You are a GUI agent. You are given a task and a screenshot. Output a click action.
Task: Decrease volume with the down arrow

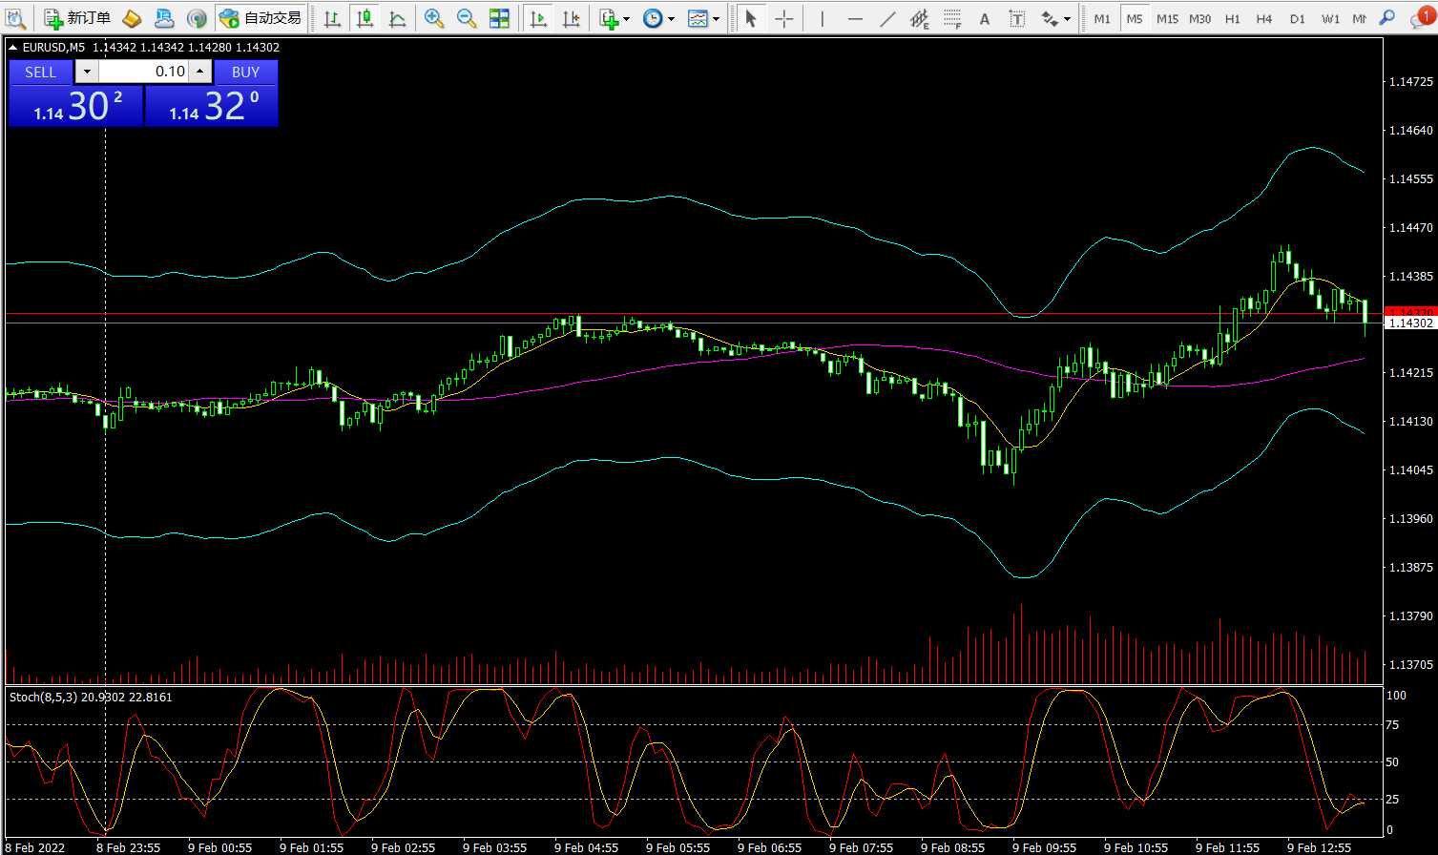pyautogui.click(x=86, y=72)
